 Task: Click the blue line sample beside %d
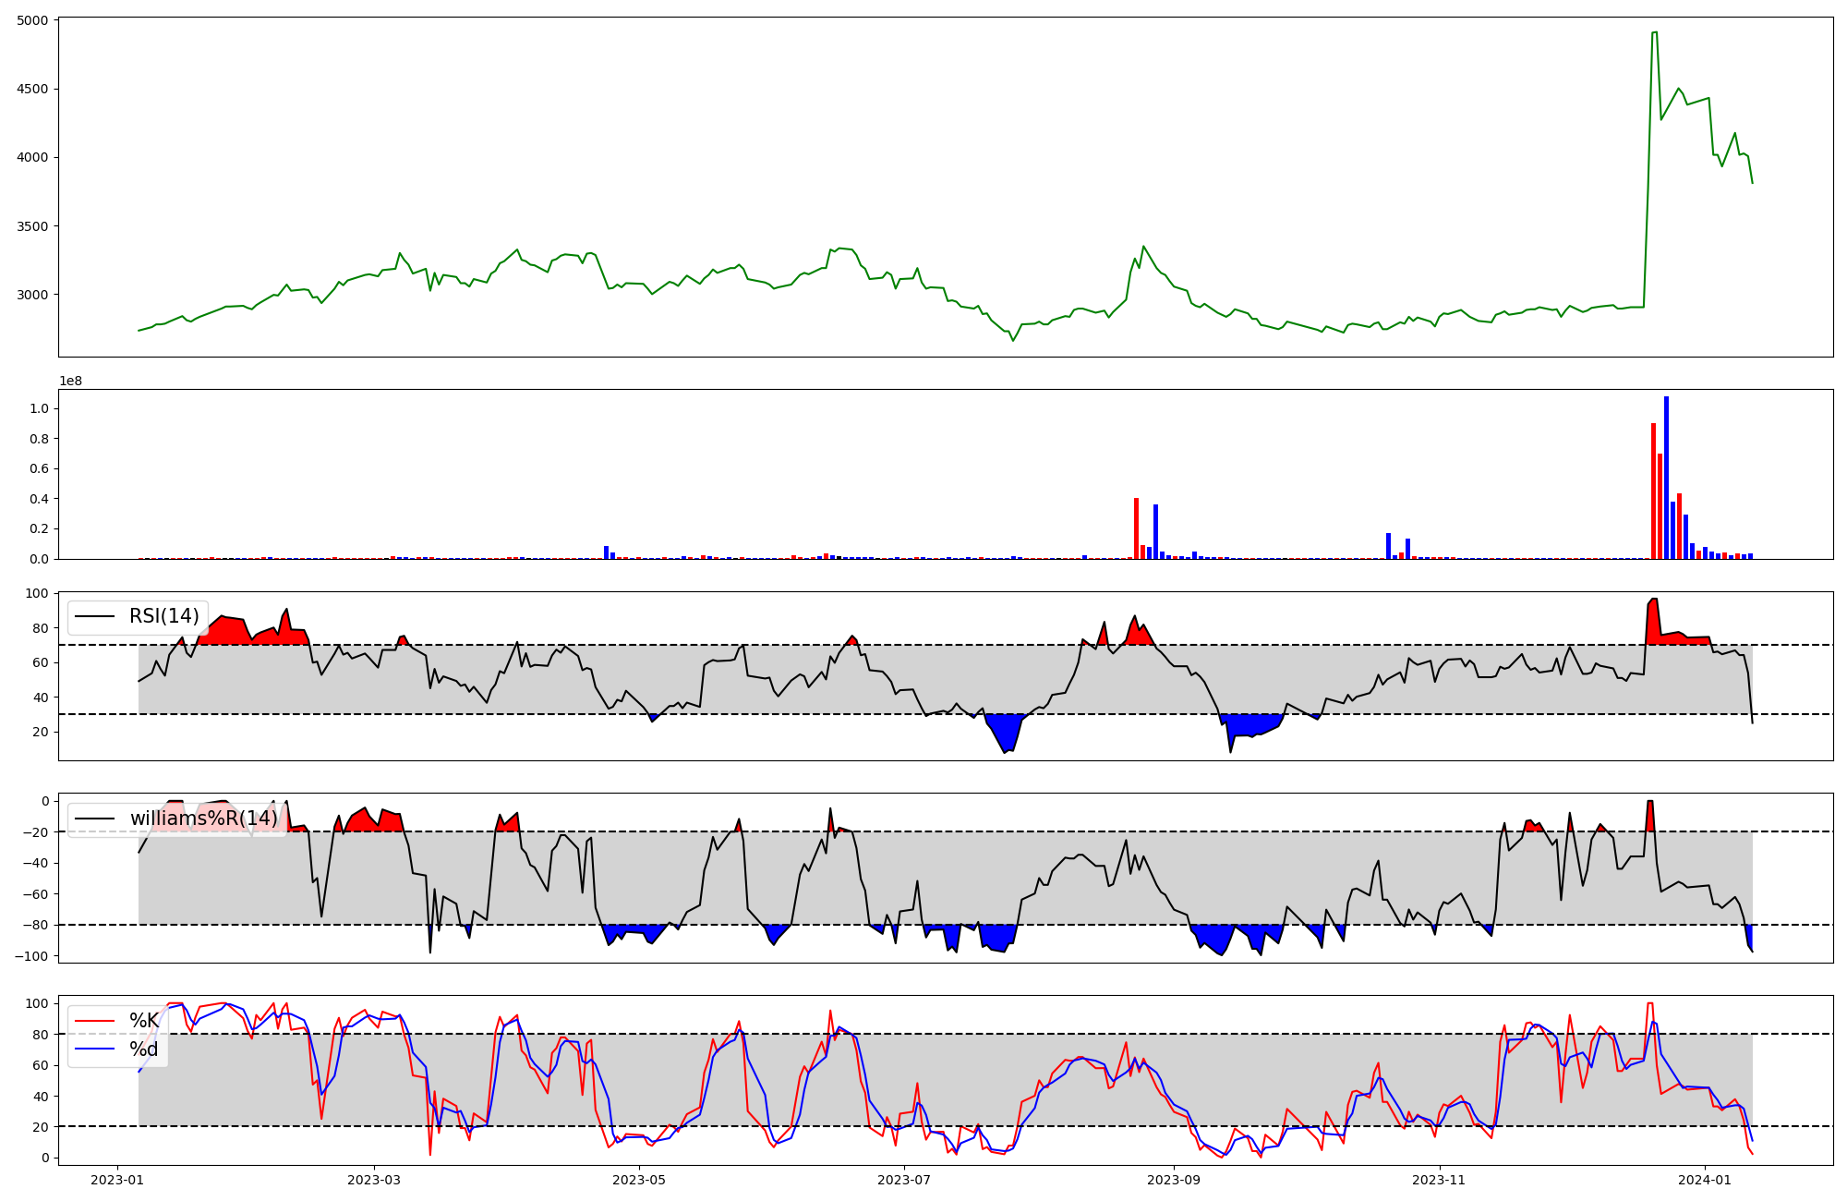(94, 1049)
